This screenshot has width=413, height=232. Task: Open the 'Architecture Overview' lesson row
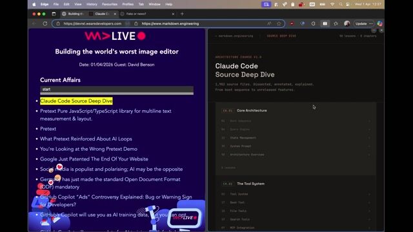pos(296,155)
